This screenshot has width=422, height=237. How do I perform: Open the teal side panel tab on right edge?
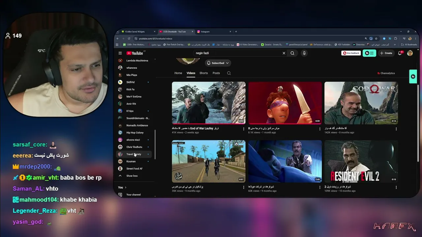point(413,76)
